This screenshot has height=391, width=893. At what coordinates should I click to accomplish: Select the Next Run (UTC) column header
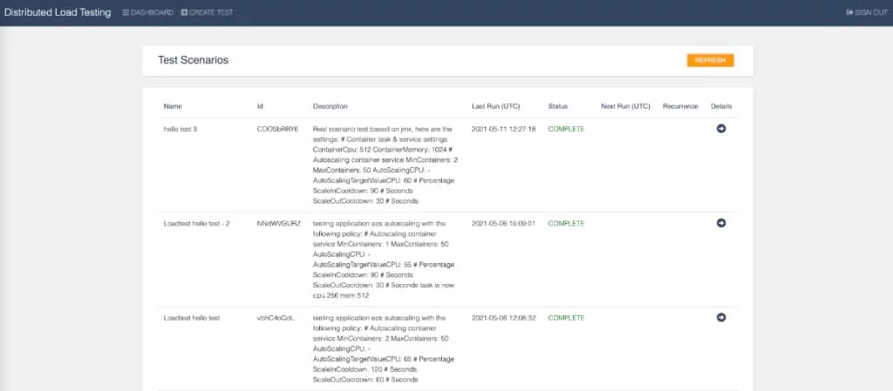[x=625, y=106]
